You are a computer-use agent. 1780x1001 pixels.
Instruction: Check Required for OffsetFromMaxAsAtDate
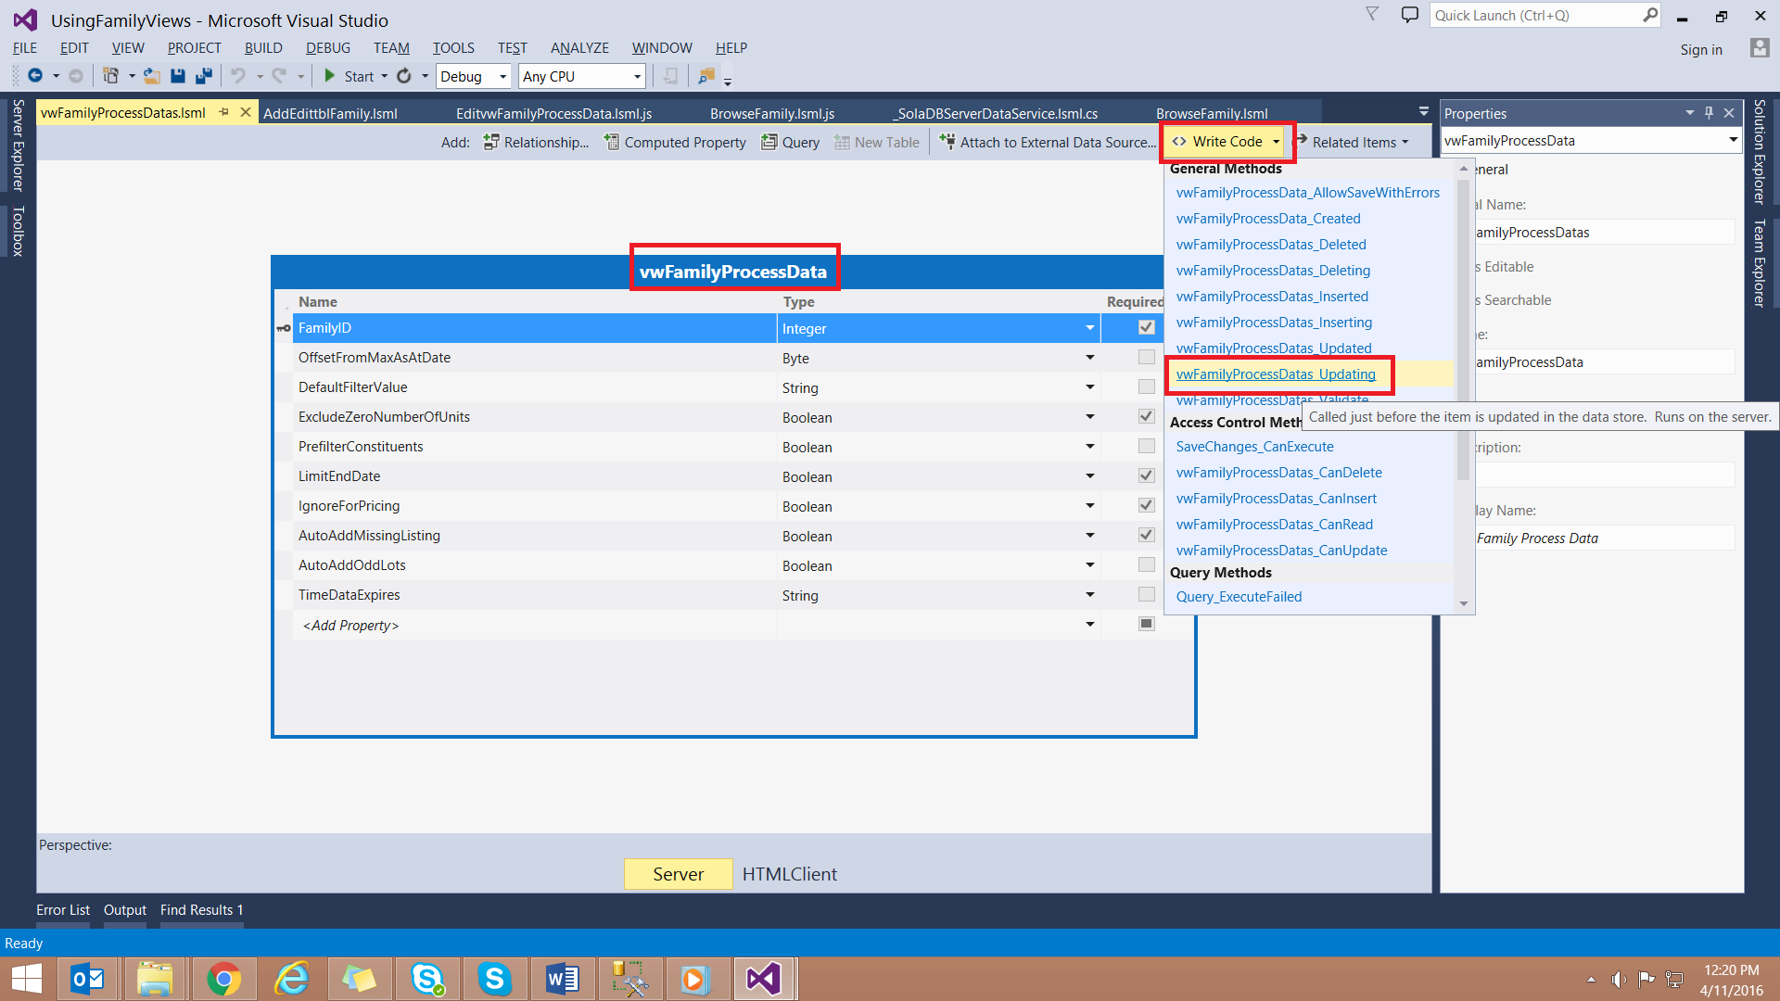pyautogui.click(x=1147, y=357)
